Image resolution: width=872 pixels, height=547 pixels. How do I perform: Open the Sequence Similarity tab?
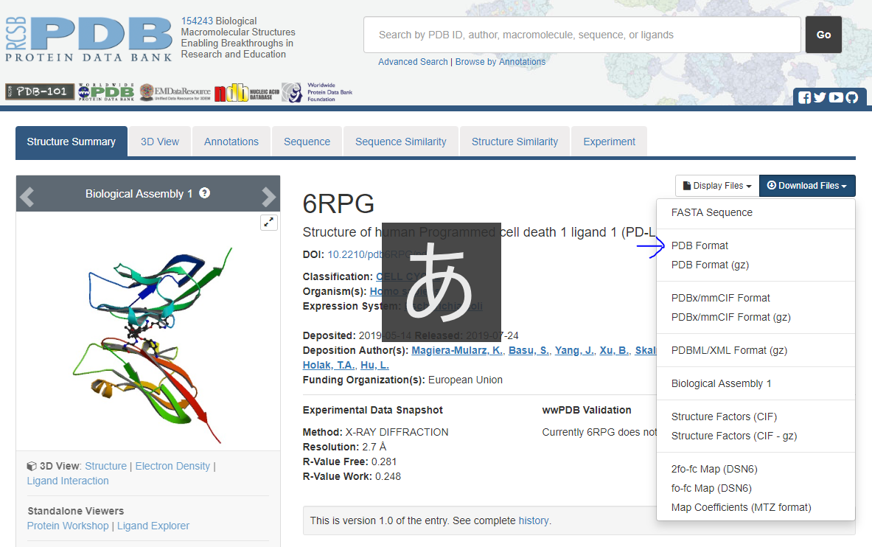[x=401, y=142]
